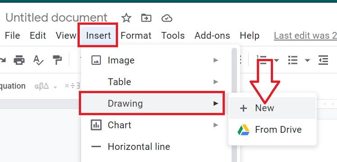
Task: Check the cloud document status icon
Action: [x=167, y=18]
